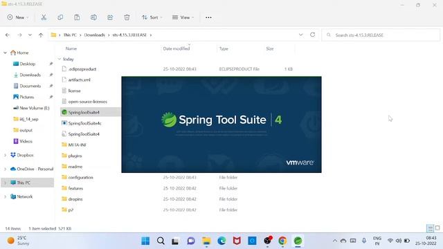Open McAfee icon on taskbar

point(237,241)
